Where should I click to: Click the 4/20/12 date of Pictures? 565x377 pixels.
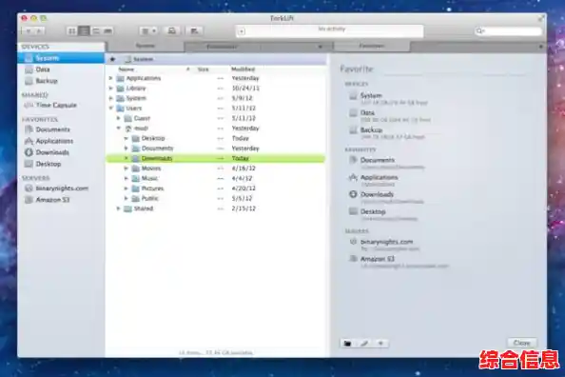[x=244, y=188]
